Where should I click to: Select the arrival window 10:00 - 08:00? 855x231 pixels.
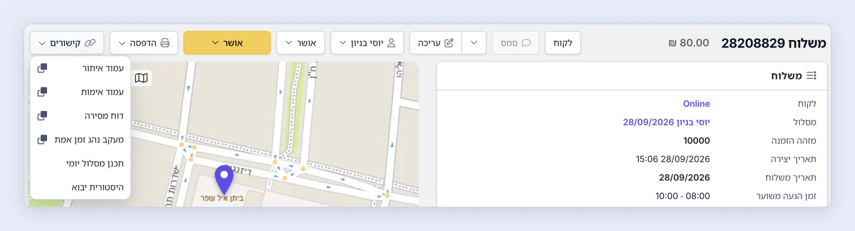pyautogui.click(x=682, y=196)
